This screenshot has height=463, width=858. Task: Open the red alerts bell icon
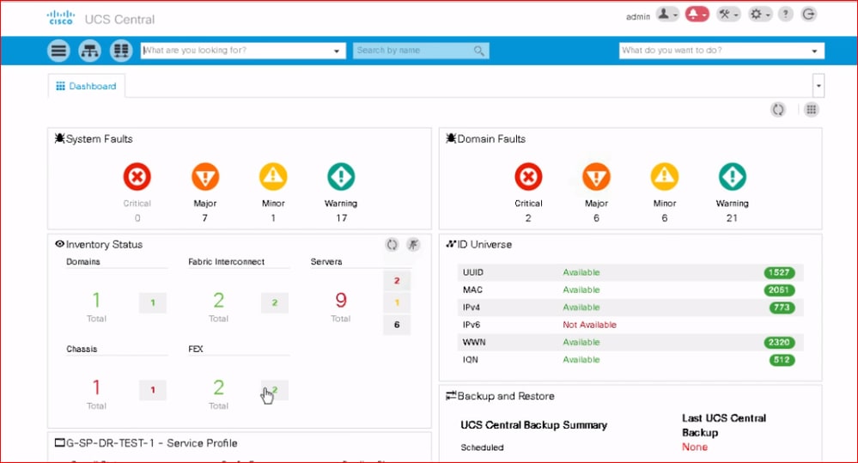(697, 15)
